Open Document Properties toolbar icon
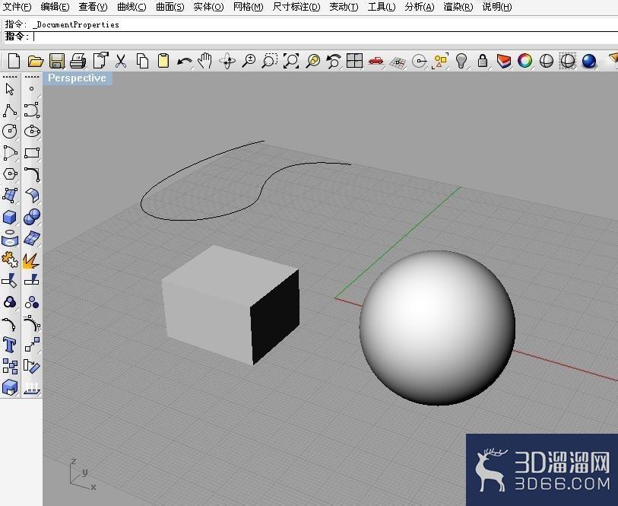The image size is (618, 506). pyautogui.click(x=100, y=61)
